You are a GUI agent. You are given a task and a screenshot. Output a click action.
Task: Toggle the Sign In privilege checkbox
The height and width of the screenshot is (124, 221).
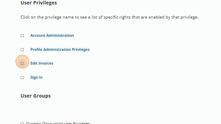(22, 78)
